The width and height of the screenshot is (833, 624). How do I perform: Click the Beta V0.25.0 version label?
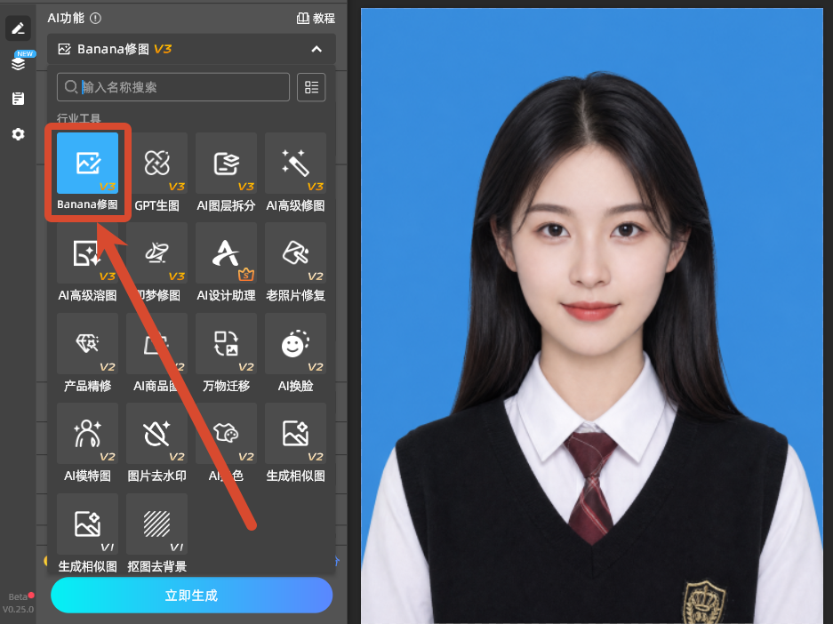[18, 604]
